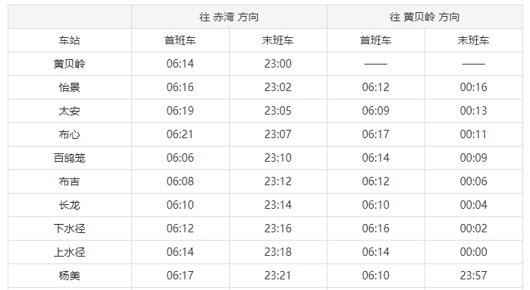Click the 06:14 first train time for 黄贝岭

180,64
